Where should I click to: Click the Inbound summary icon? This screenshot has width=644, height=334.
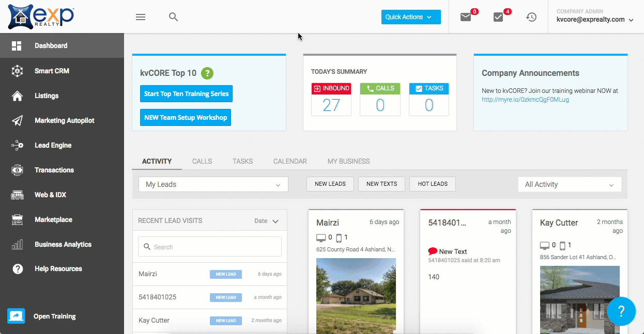click(317, 89)
